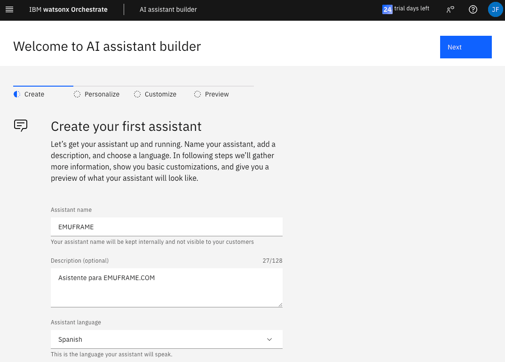Image resolution: width=505 pixels, height=362 pixels.
Task: Click the help question mark icon
Action: 473,9
